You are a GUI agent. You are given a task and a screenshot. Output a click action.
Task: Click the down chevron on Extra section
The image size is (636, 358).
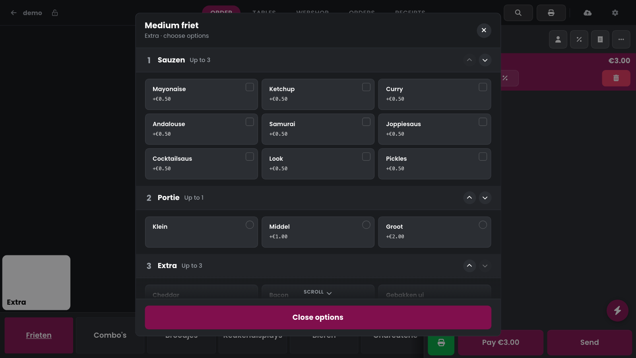tap(485, 266)
